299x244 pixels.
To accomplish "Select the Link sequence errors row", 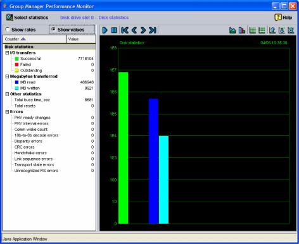I will click(x=49, y=159).
